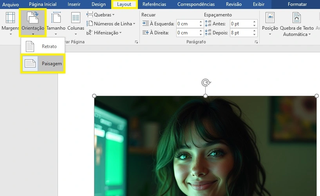Image resolution: width=320 pixels, height=196 pixels.
Task: Switch to the Formatar tab
Action: 297,4
